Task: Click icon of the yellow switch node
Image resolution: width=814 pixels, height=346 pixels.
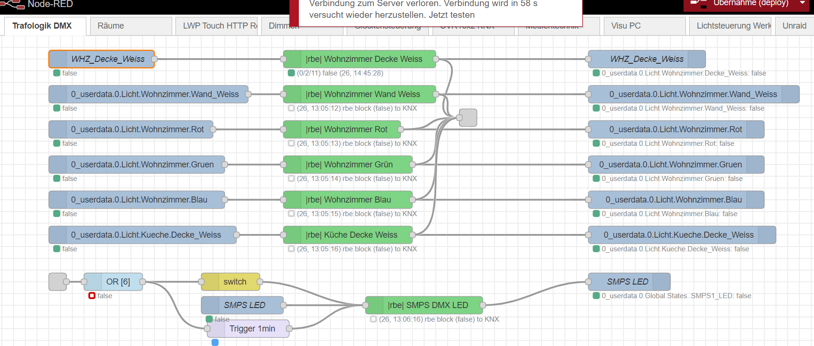Action: tap(210, 282)
